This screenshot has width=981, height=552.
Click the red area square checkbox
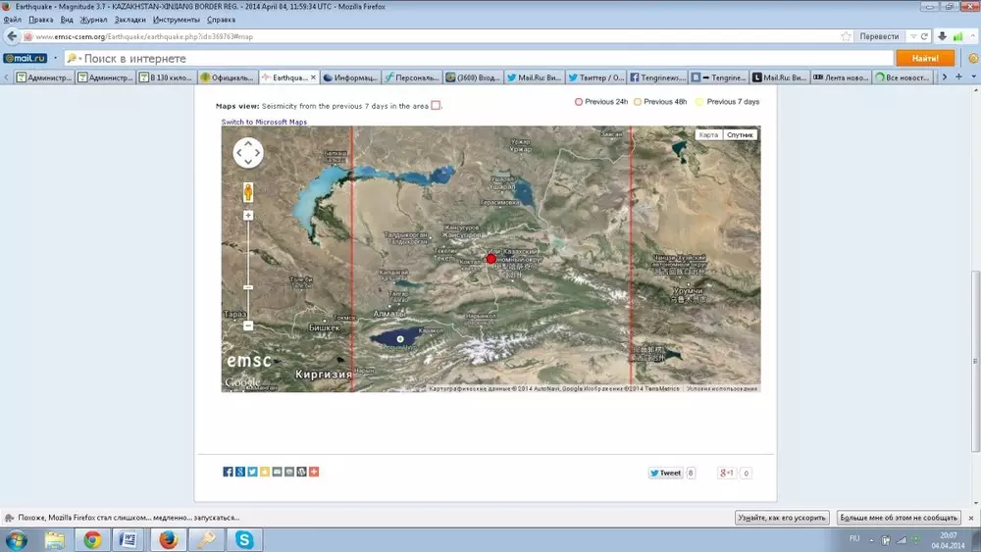click(437, 106)
